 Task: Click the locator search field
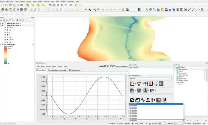[x=11, y=124]
